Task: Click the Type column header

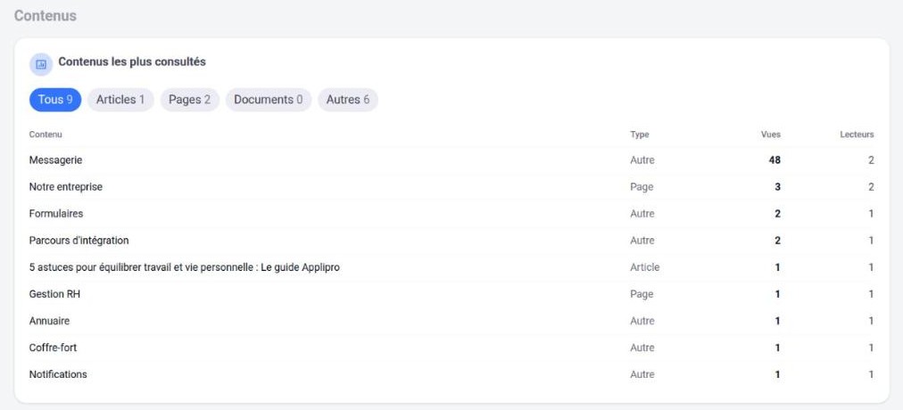Action: pos(639,135)
